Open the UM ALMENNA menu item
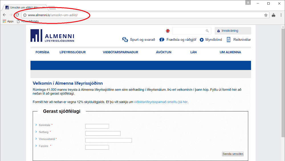285x161 pixels. click(230, 52)
